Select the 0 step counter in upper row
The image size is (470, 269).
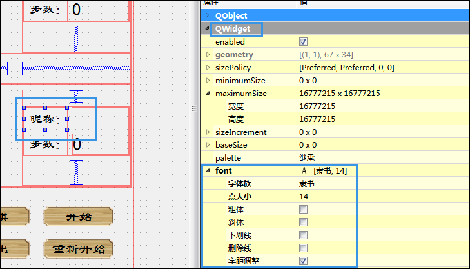tap(77, 10)
